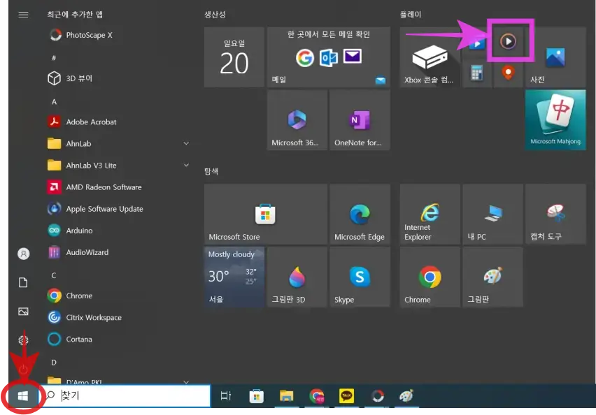
Task: Open Internet Explorer tile
Action: pyautogui.click(x=430, y=214)
